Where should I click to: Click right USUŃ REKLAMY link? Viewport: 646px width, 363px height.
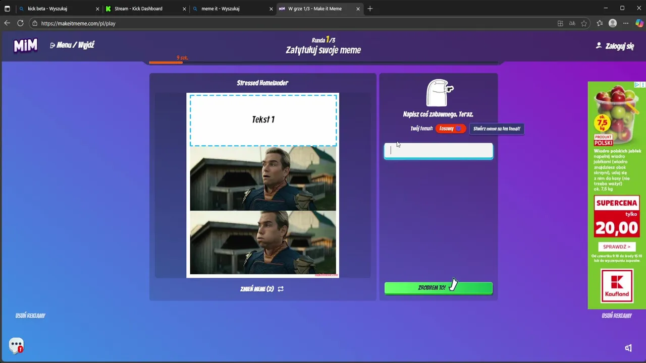click(x=617, y=316)
